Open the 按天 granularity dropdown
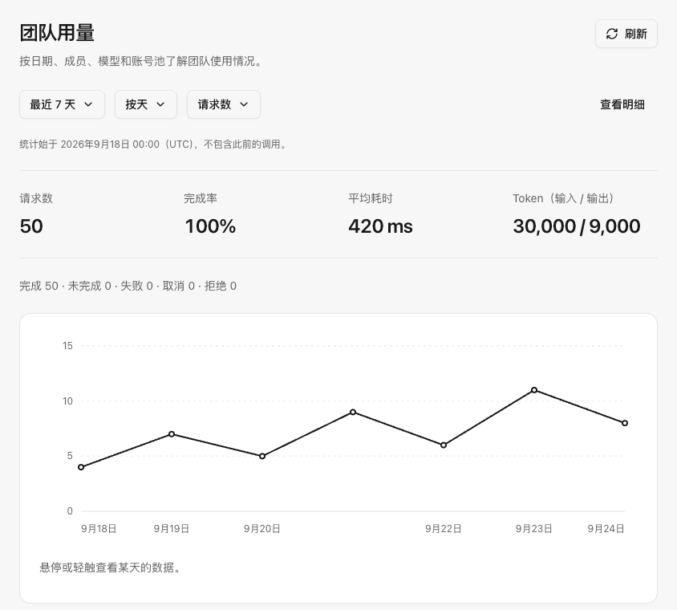 pyautogui.click(x=146, y=104)
